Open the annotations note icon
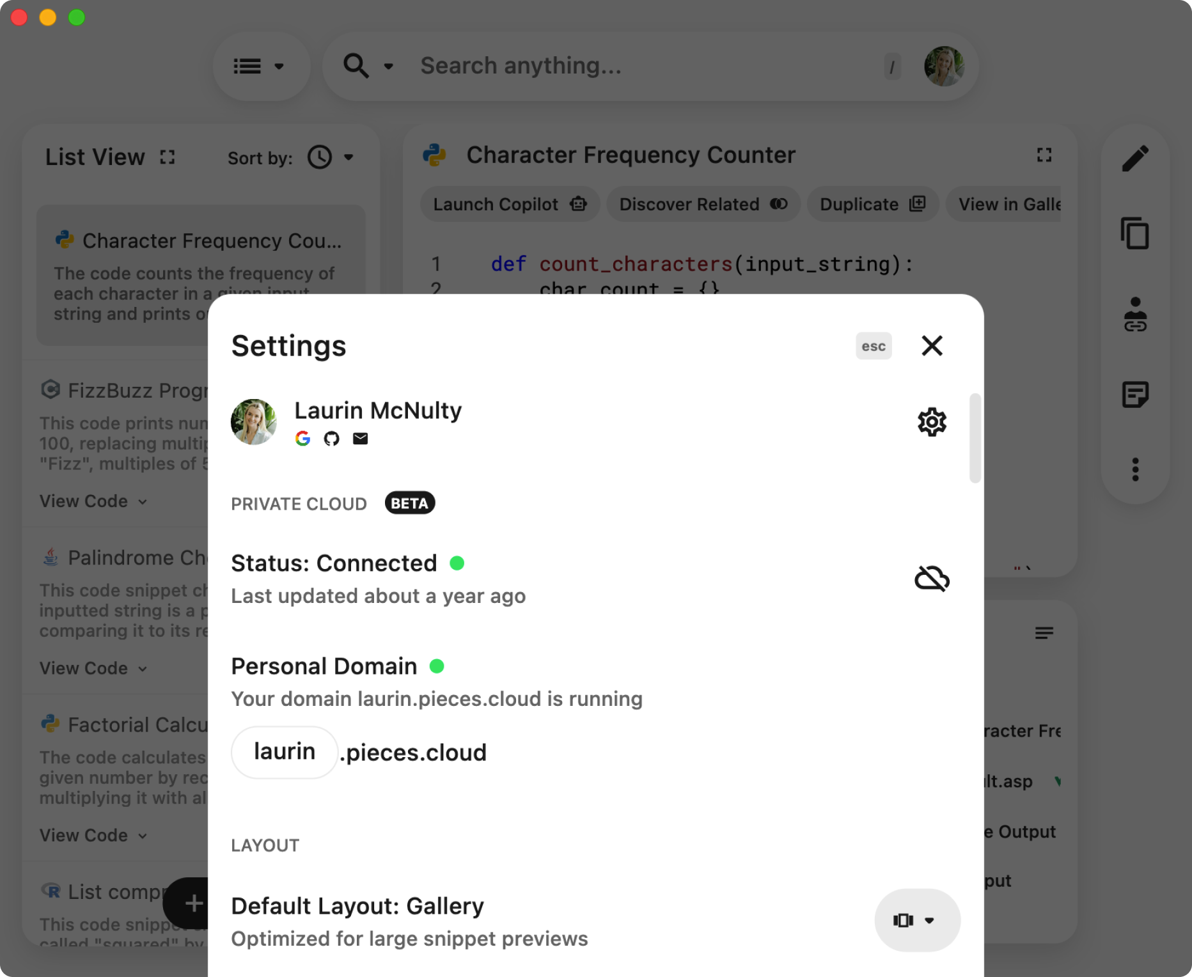 click(x=1135, y=395)
